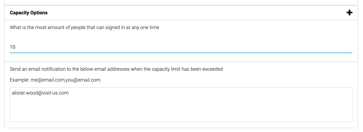Focus the notification email addresses textarea

[x=181, y=105]
